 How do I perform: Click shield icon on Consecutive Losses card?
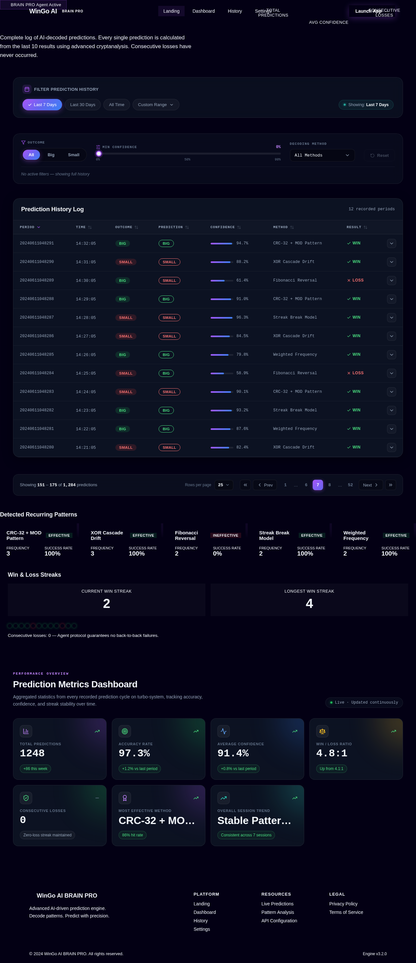click(x=26, y=798)
